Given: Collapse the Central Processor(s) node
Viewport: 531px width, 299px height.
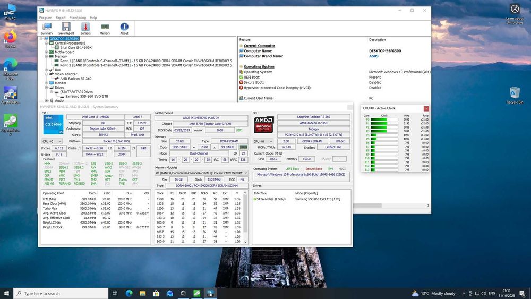Looking at the screenshot, I should tap(46, 44).
